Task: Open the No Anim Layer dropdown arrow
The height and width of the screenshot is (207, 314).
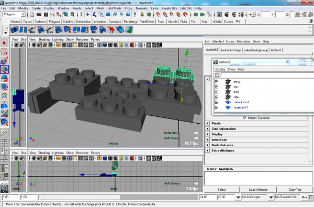Action: coord(238,197)
